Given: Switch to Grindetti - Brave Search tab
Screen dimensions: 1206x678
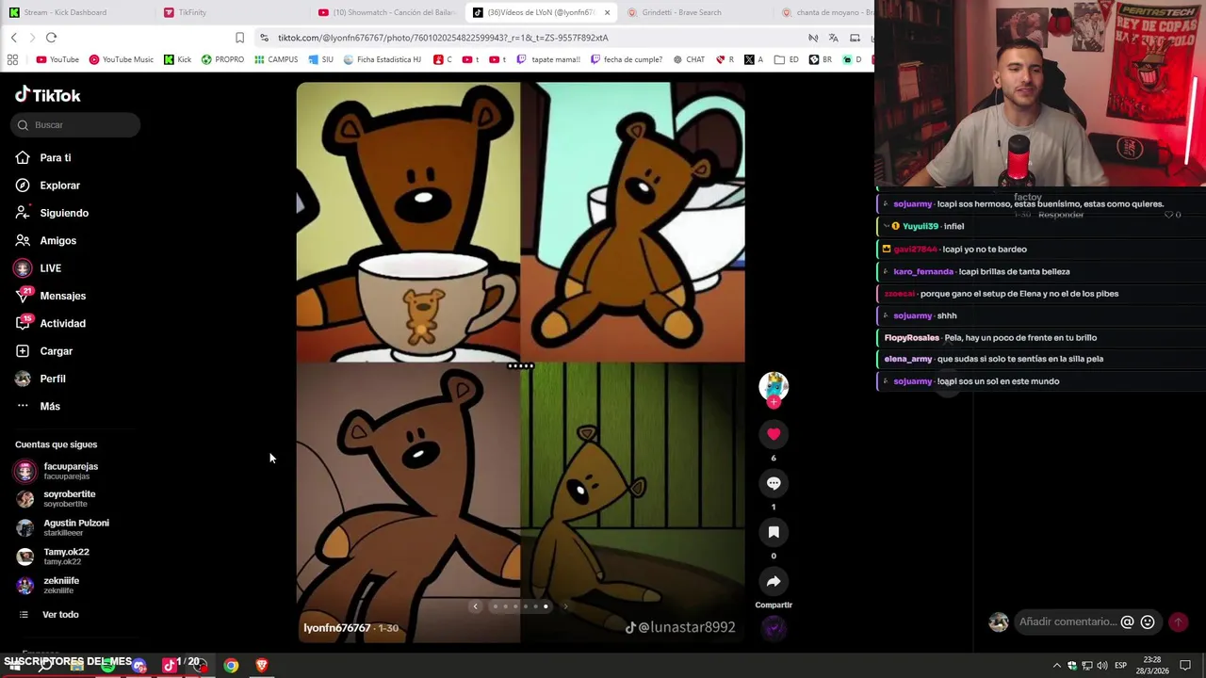Looking at the screenshot, I should tap(695, 12).
